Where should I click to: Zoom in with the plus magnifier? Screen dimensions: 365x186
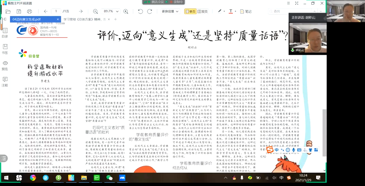(126, 11)
